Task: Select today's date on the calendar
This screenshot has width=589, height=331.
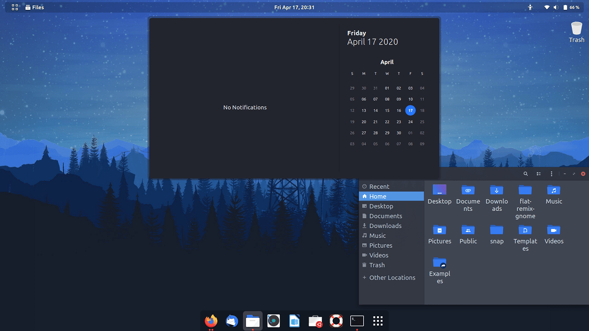Action: pyautogui.click(x=410, y=110)
